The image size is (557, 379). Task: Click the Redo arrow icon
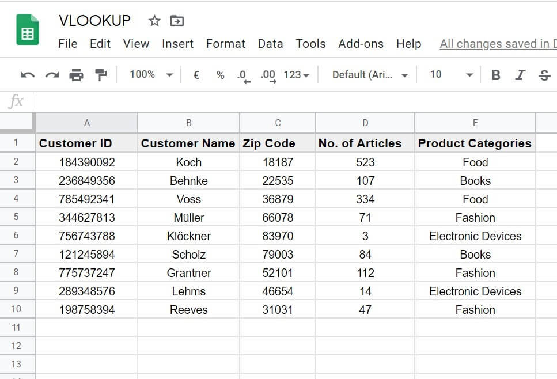pos(52,75)
